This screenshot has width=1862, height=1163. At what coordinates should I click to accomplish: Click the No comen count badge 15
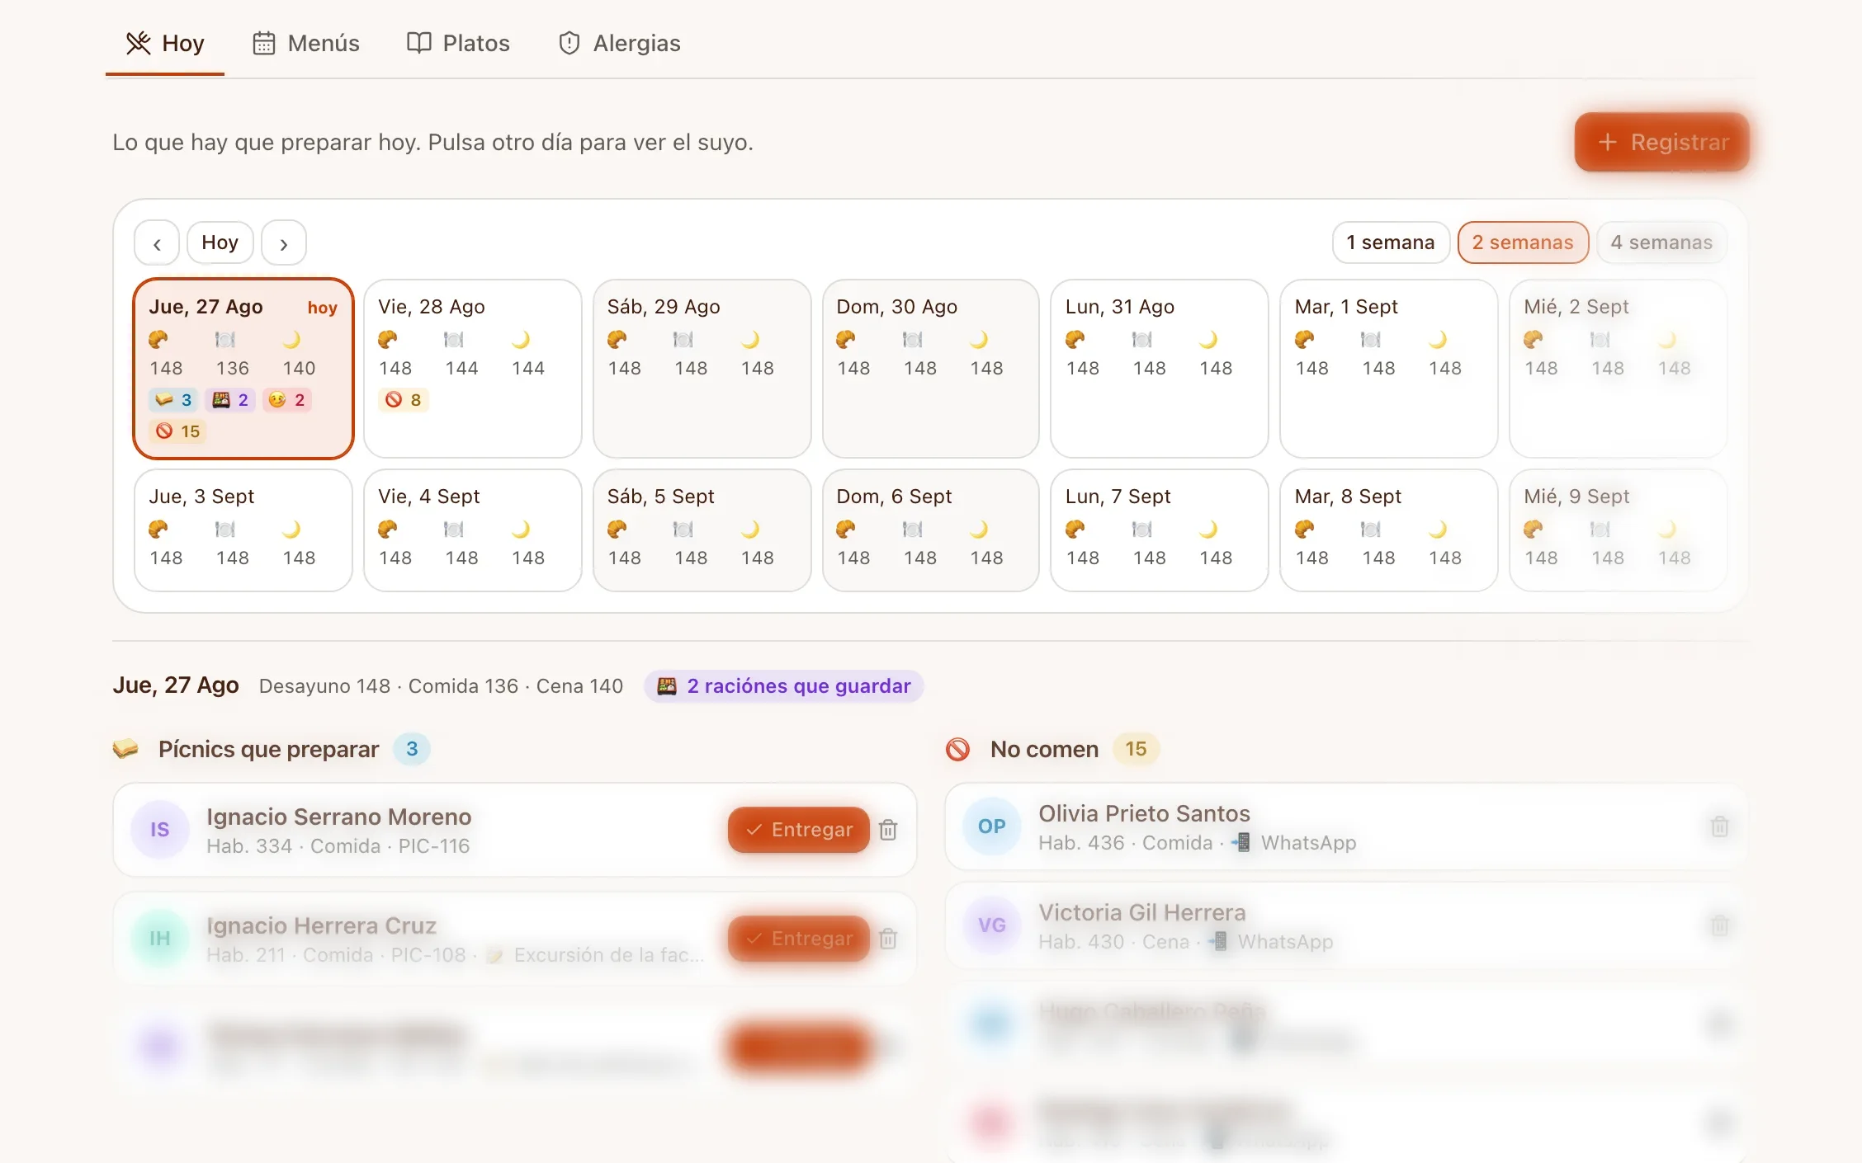[1136, 749]
